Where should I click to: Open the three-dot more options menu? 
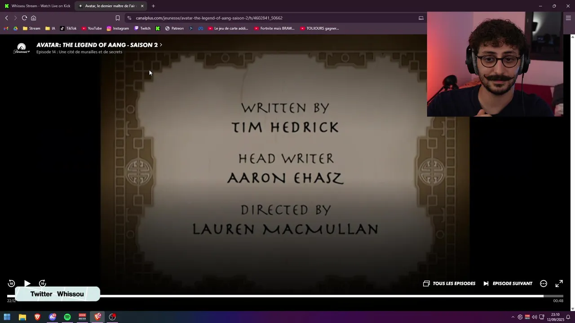click(x=544, y=284)
